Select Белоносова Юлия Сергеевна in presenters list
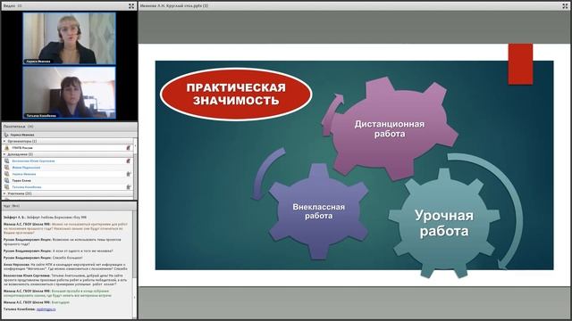Viewport: 572px width, 321px height. [33, 160]
